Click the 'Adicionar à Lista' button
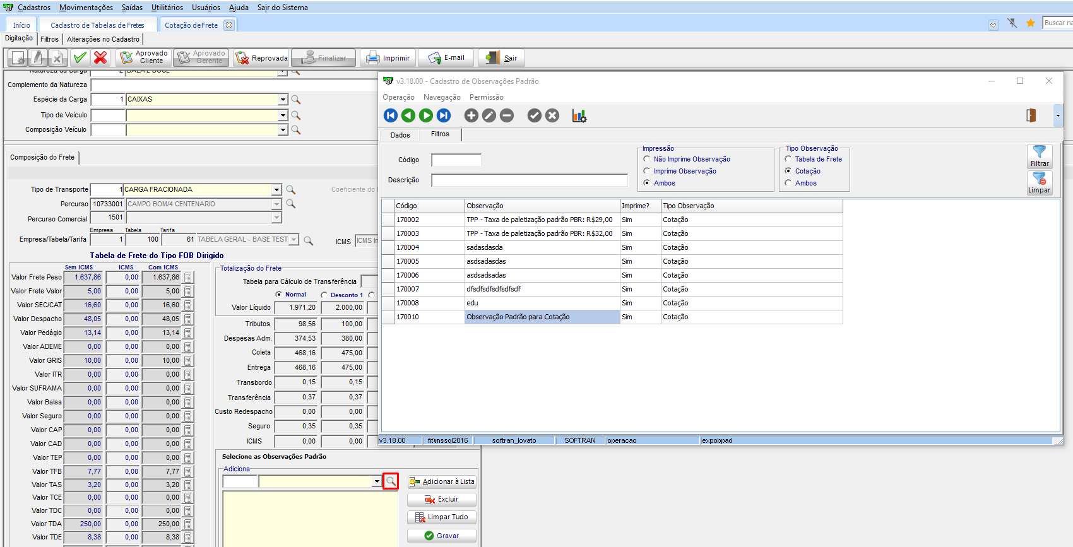Viewport: 1073px width, 547px height. pos(442,481)
